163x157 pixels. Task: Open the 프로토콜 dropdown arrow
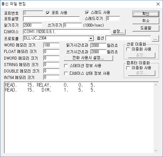pyautogui.click(x=91, y=39)
